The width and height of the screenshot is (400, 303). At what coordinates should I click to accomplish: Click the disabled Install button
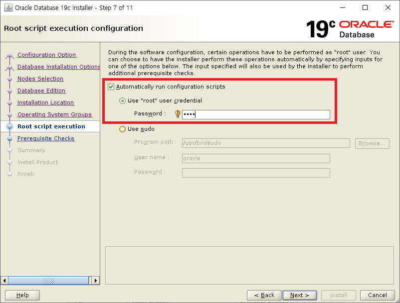339,296
